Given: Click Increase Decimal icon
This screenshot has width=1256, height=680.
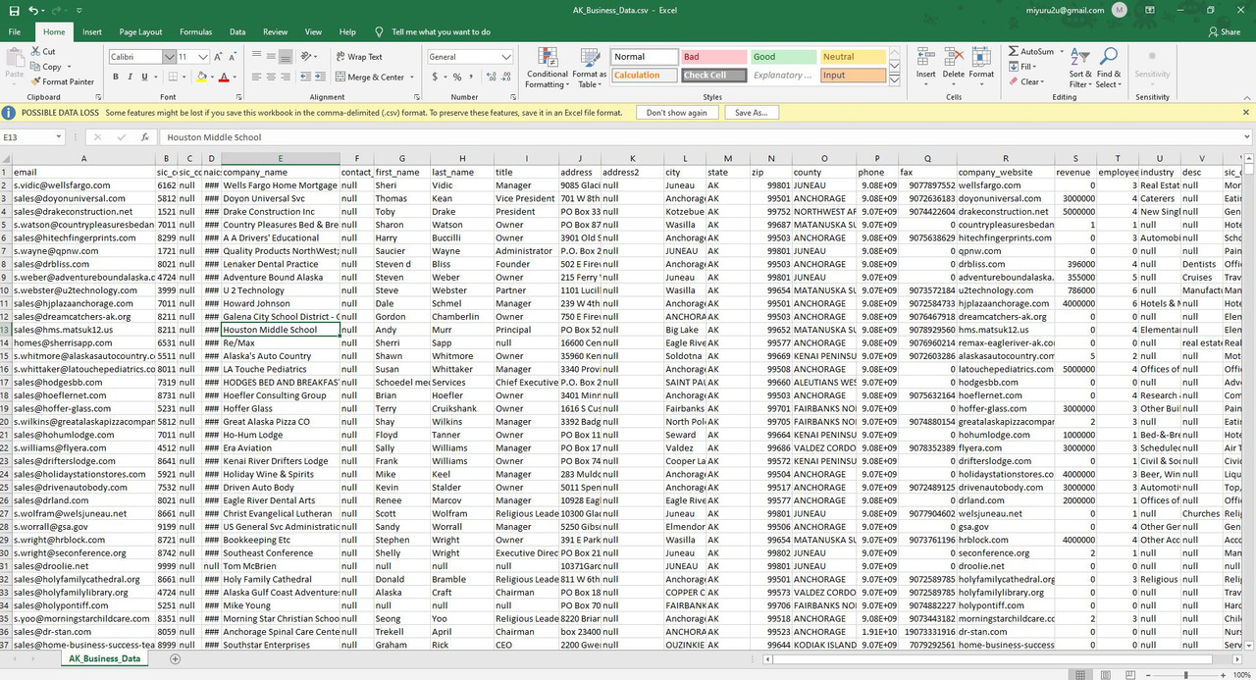Looking at the screenshot, I should 491,77.
